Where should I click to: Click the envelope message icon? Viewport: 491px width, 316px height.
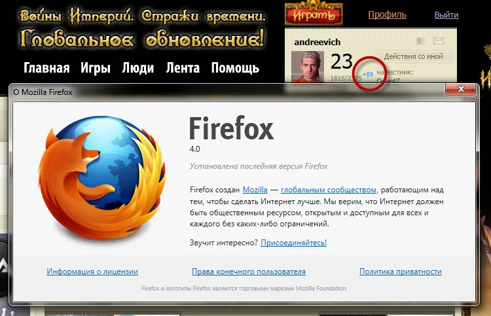[439, 41]
